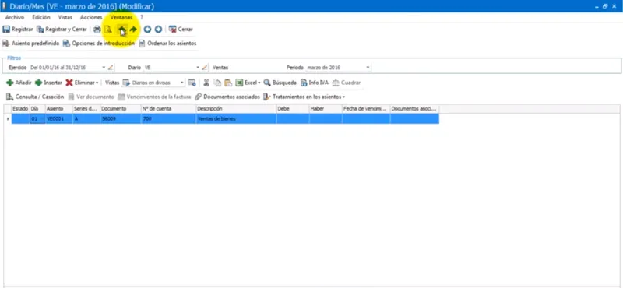Click the paste clipboard icon
The width and height of the screenshot is (623, 288).
pyautogui.click(x=228, y=83)
